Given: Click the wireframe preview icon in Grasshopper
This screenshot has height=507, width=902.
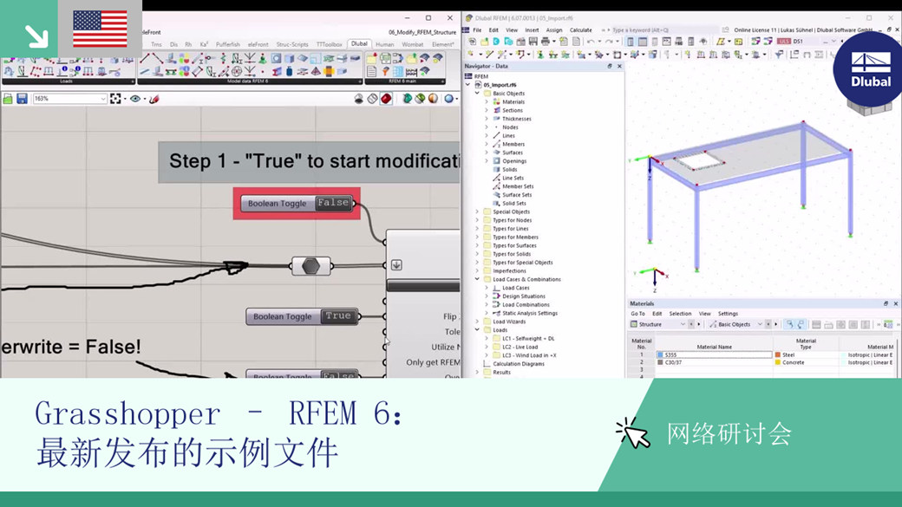Looking at the screenshot, I should pos(372,99).
